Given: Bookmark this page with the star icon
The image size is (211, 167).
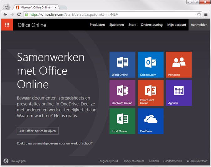Looking at the screenshot, I should pos(199,14).
